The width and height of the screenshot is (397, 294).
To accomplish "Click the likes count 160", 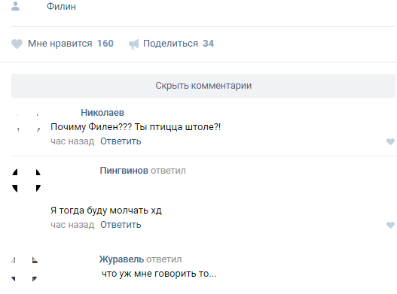I will coord(105,44).
